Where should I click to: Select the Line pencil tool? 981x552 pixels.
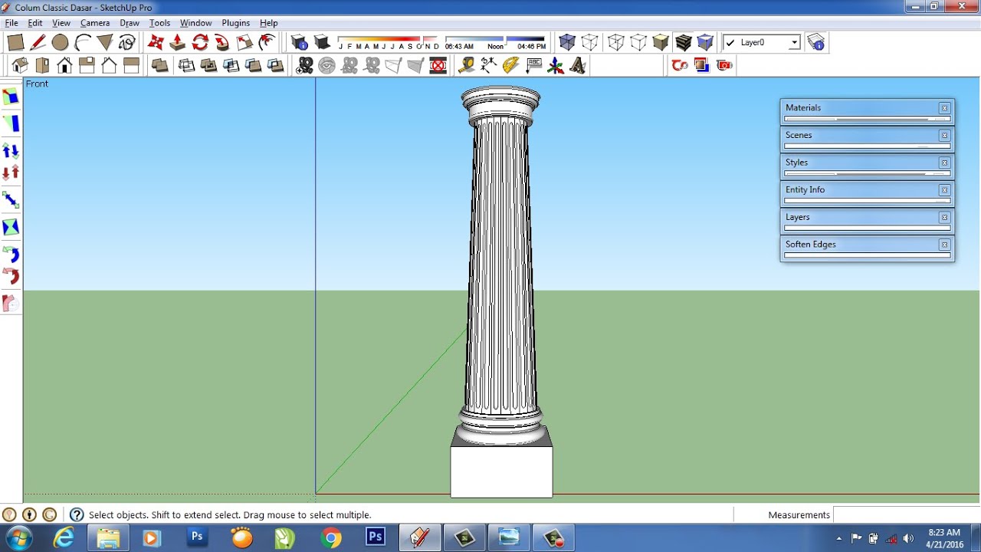(38, 43)
